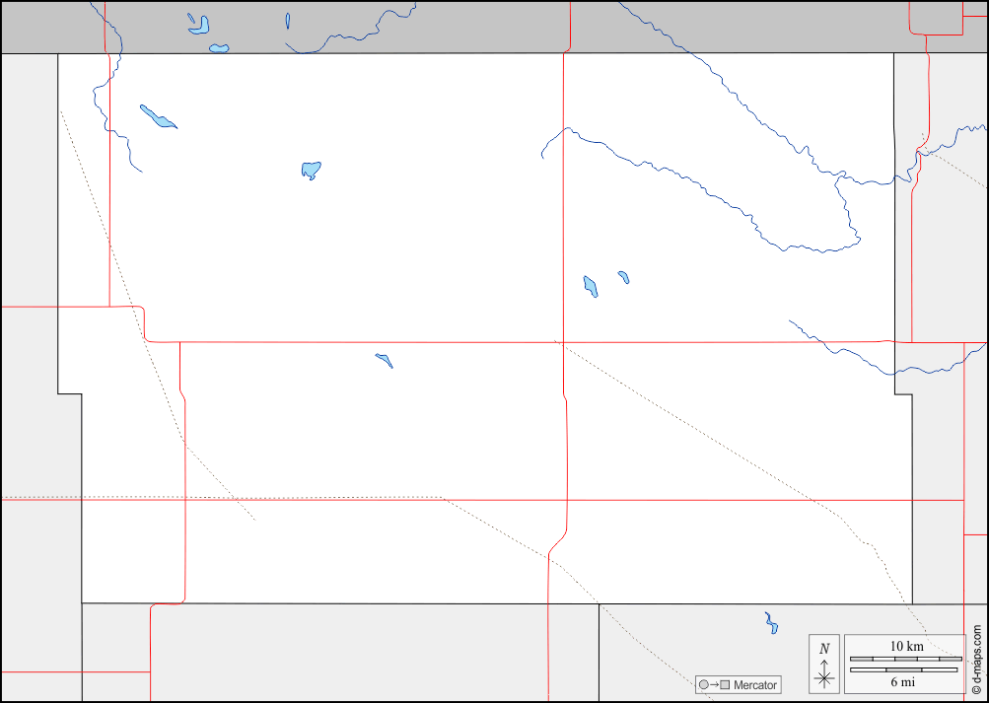Click the 6 mi scale bar
This screenshot has height=703, width=989.
pos(903,670)
